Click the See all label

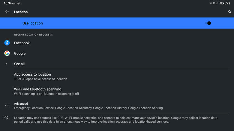pos(19,64)
